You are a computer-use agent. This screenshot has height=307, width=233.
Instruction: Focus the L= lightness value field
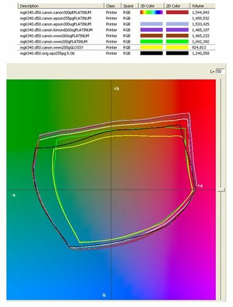click(220, 71)
